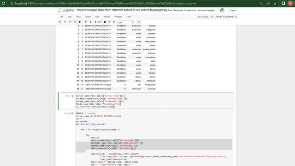Open the Cell menu
The height and width of the screenshot is (166, 295).
[97, 17]
